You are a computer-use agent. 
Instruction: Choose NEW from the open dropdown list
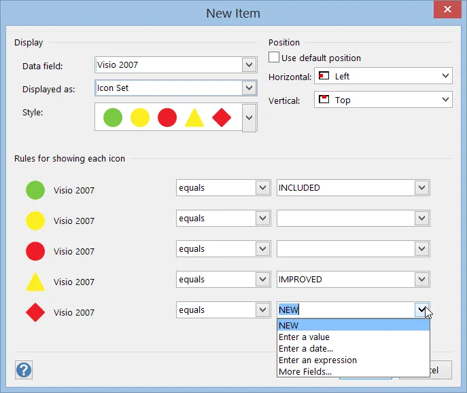point(353,325)
